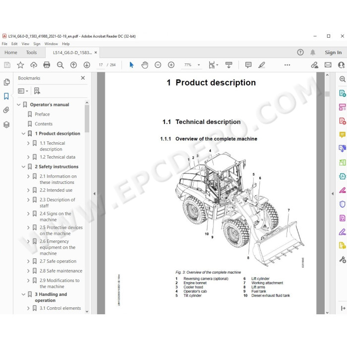Open the fit page options icon

(x=213, y=65)
